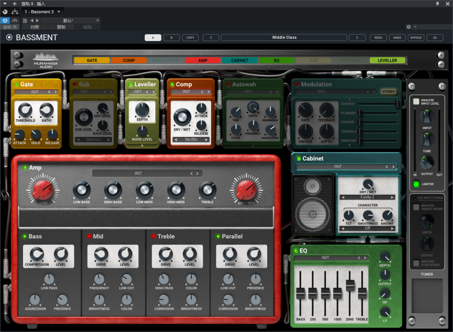Click the UNDO button
This screenshot has width=453, height=332.
397,38
